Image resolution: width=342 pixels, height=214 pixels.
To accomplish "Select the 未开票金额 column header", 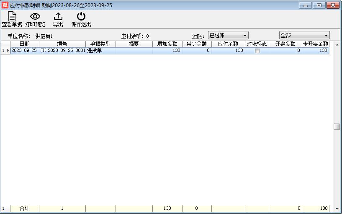I will coord(315,44).
